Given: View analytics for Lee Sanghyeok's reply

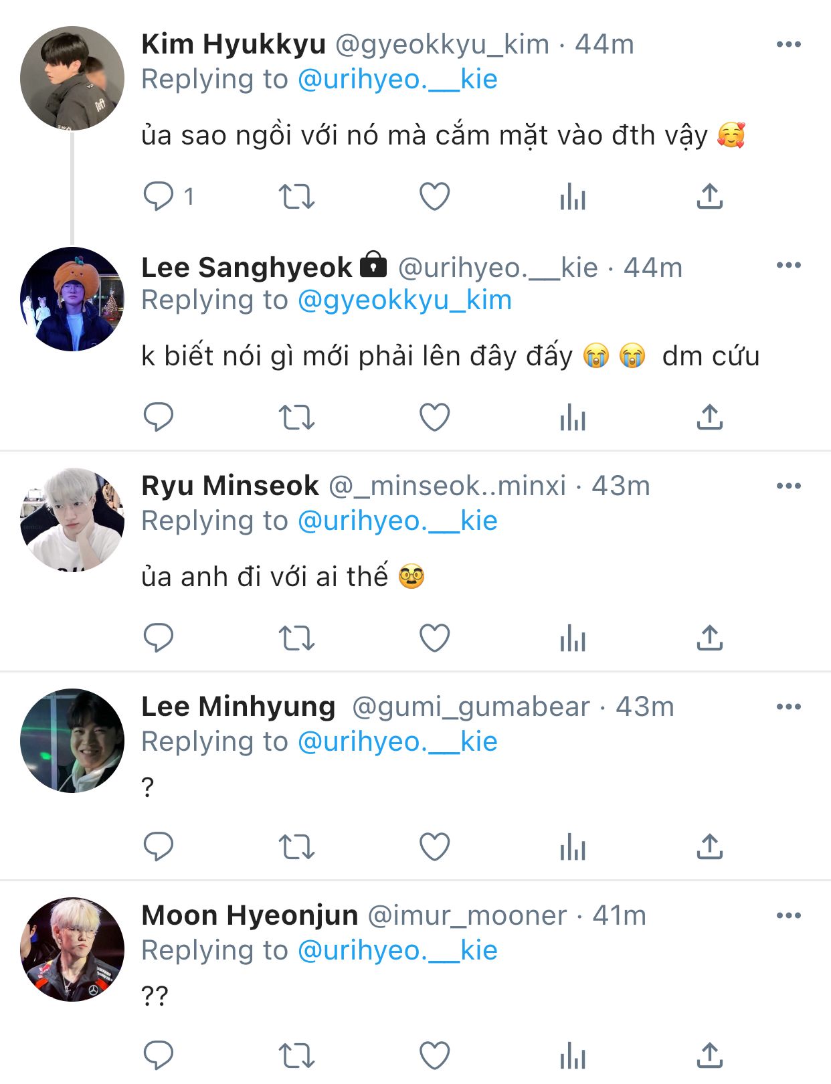Looking at the screenshot, I should 573,418.
